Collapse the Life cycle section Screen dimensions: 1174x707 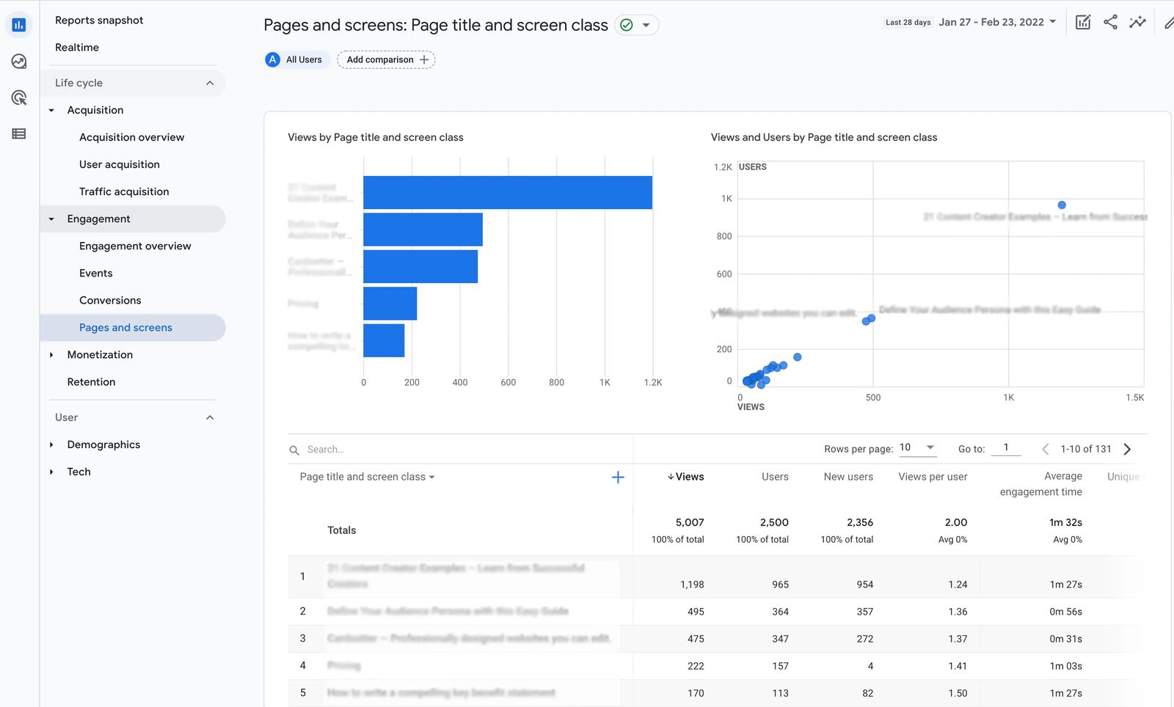pos(211,83)
